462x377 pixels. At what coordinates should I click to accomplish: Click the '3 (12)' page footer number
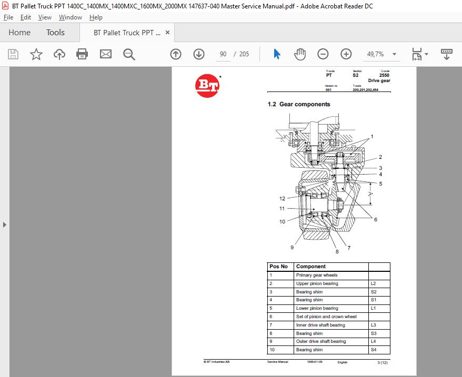click(383, 363)
